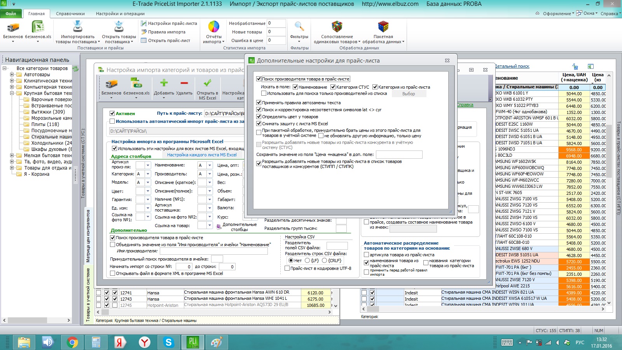Viewport: 622px width, 350px height.
Task: Click the Фильтры magnifier icon
Action: [x=299, y=27]
